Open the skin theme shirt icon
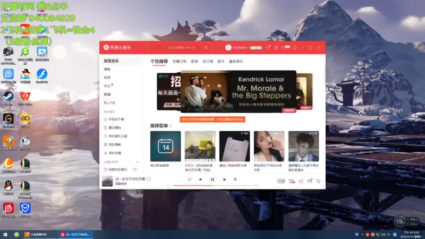This screenshot has width=425, height=239. pyautogui.click(x=268, y=47)
